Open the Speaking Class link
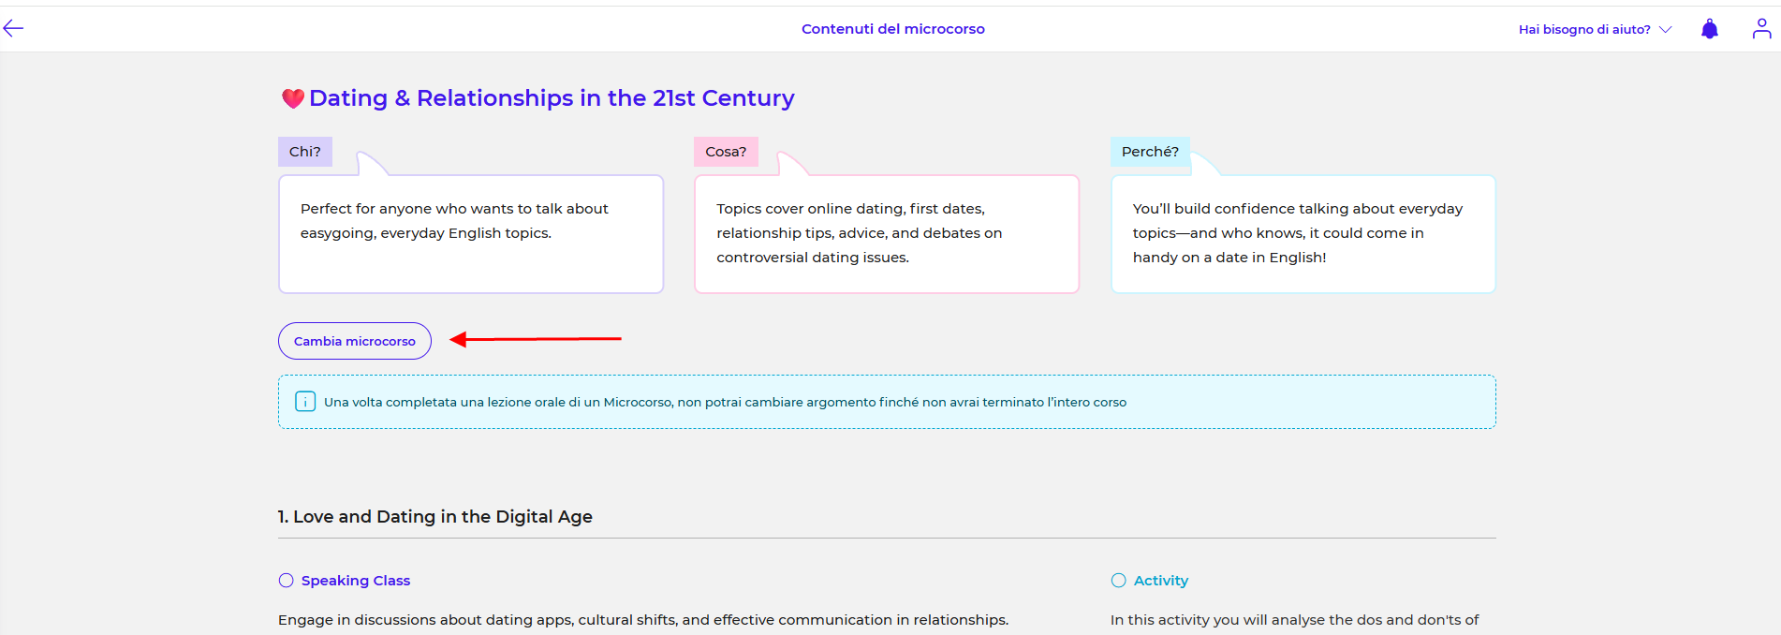1781x635 pixels. click(356, 581)
